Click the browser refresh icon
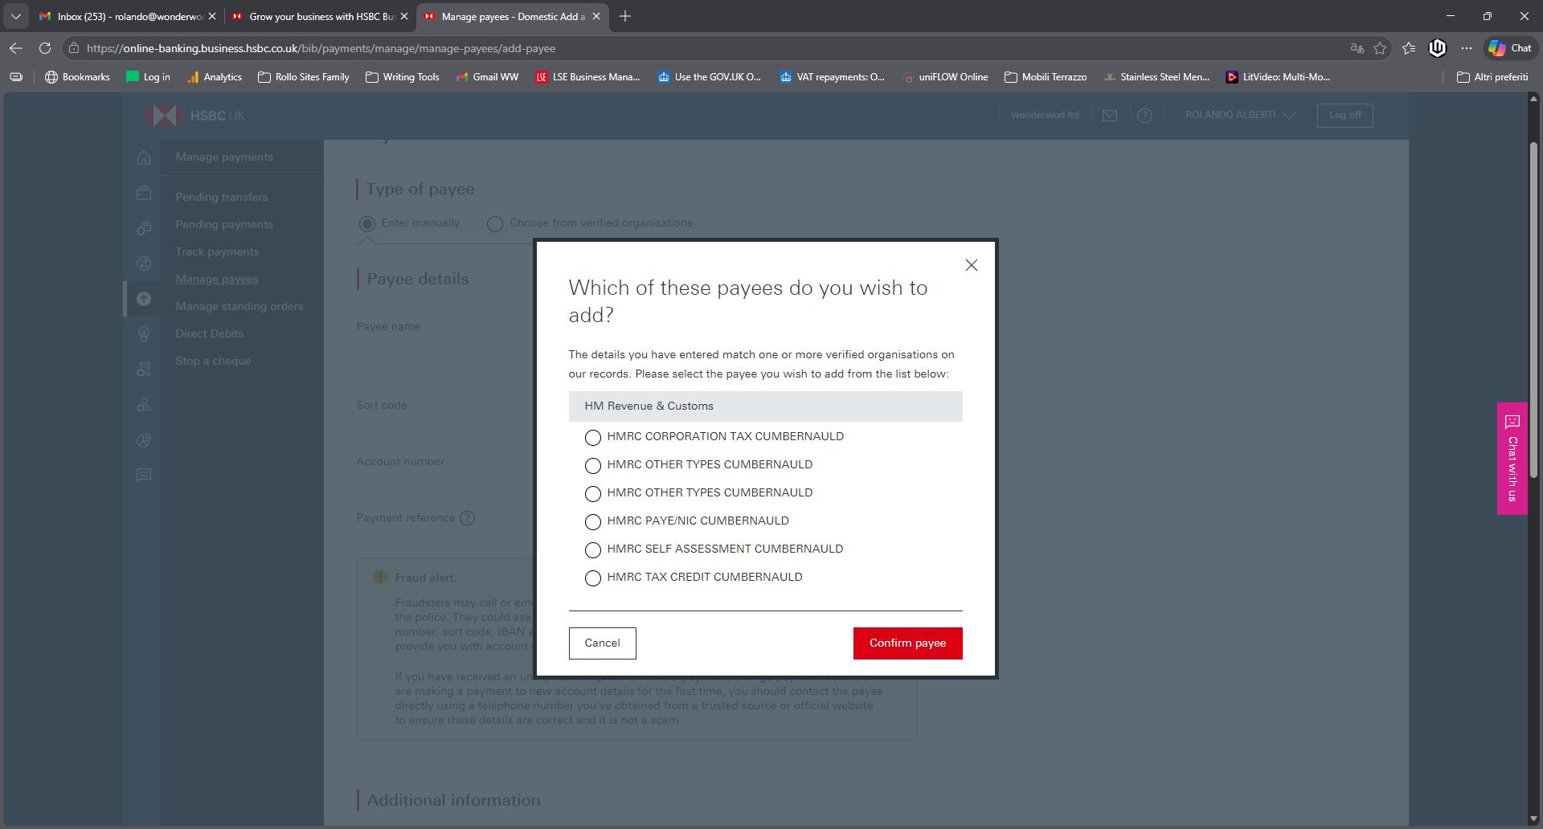Viewport: 1543px width, 829px height. pos(45,48)
